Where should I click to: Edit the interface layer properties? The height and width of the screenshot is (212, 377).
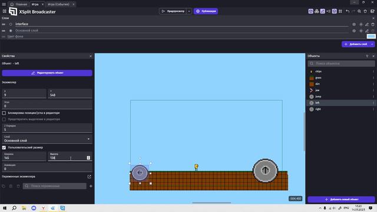pos(367,24)
